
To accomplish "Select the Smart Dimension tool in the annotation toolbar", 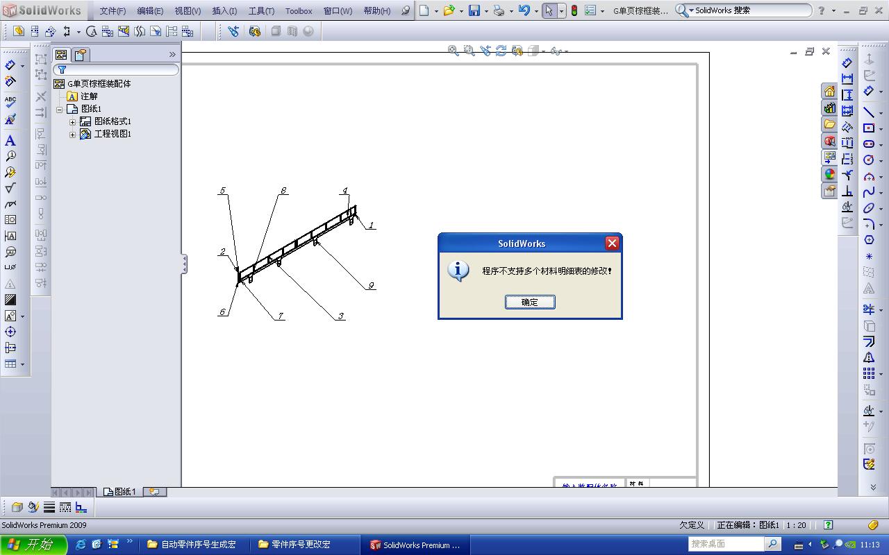I will (10, 65).
